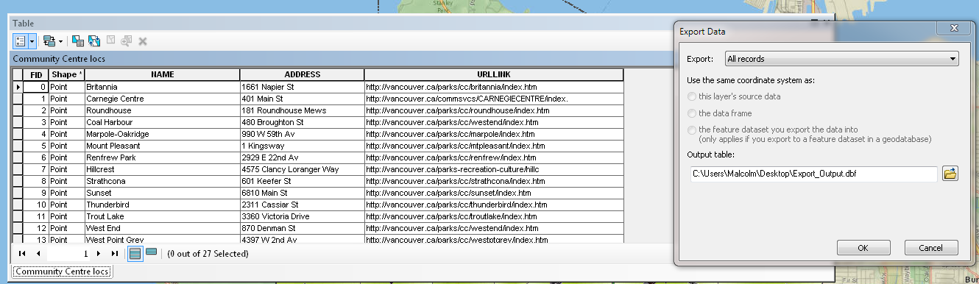979x284 pixels.
Task: Click the sunset/index.htm URL cell
Action: 494,193
